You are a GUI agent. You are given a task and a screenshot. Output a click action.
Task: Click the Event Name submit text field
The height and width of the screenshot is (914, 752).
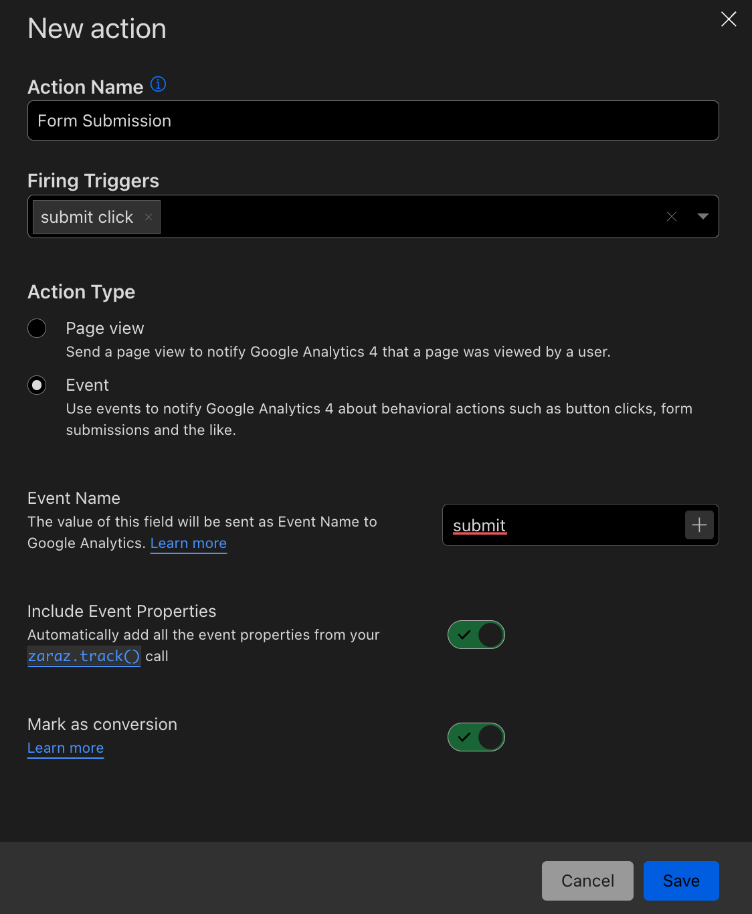562,525
